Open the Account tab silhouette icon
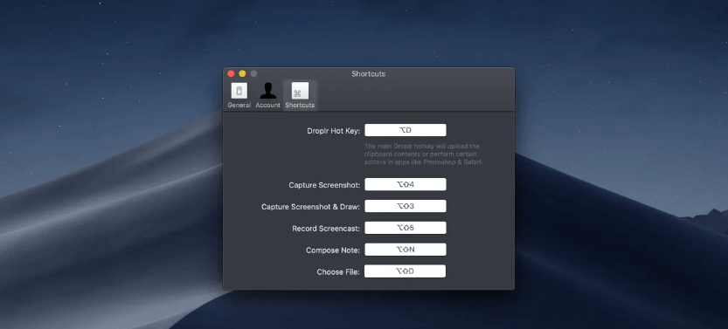Viewport: 728px width, 329px height. [x=268, y=91]
